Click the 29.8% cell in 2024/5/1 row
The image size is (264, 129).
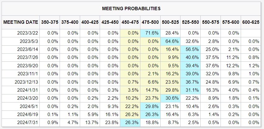pyautogui.click(x=150, y=106)
